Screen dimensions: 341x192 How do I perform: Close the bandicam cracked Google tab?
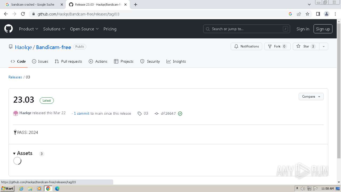[x=62, y=5]
